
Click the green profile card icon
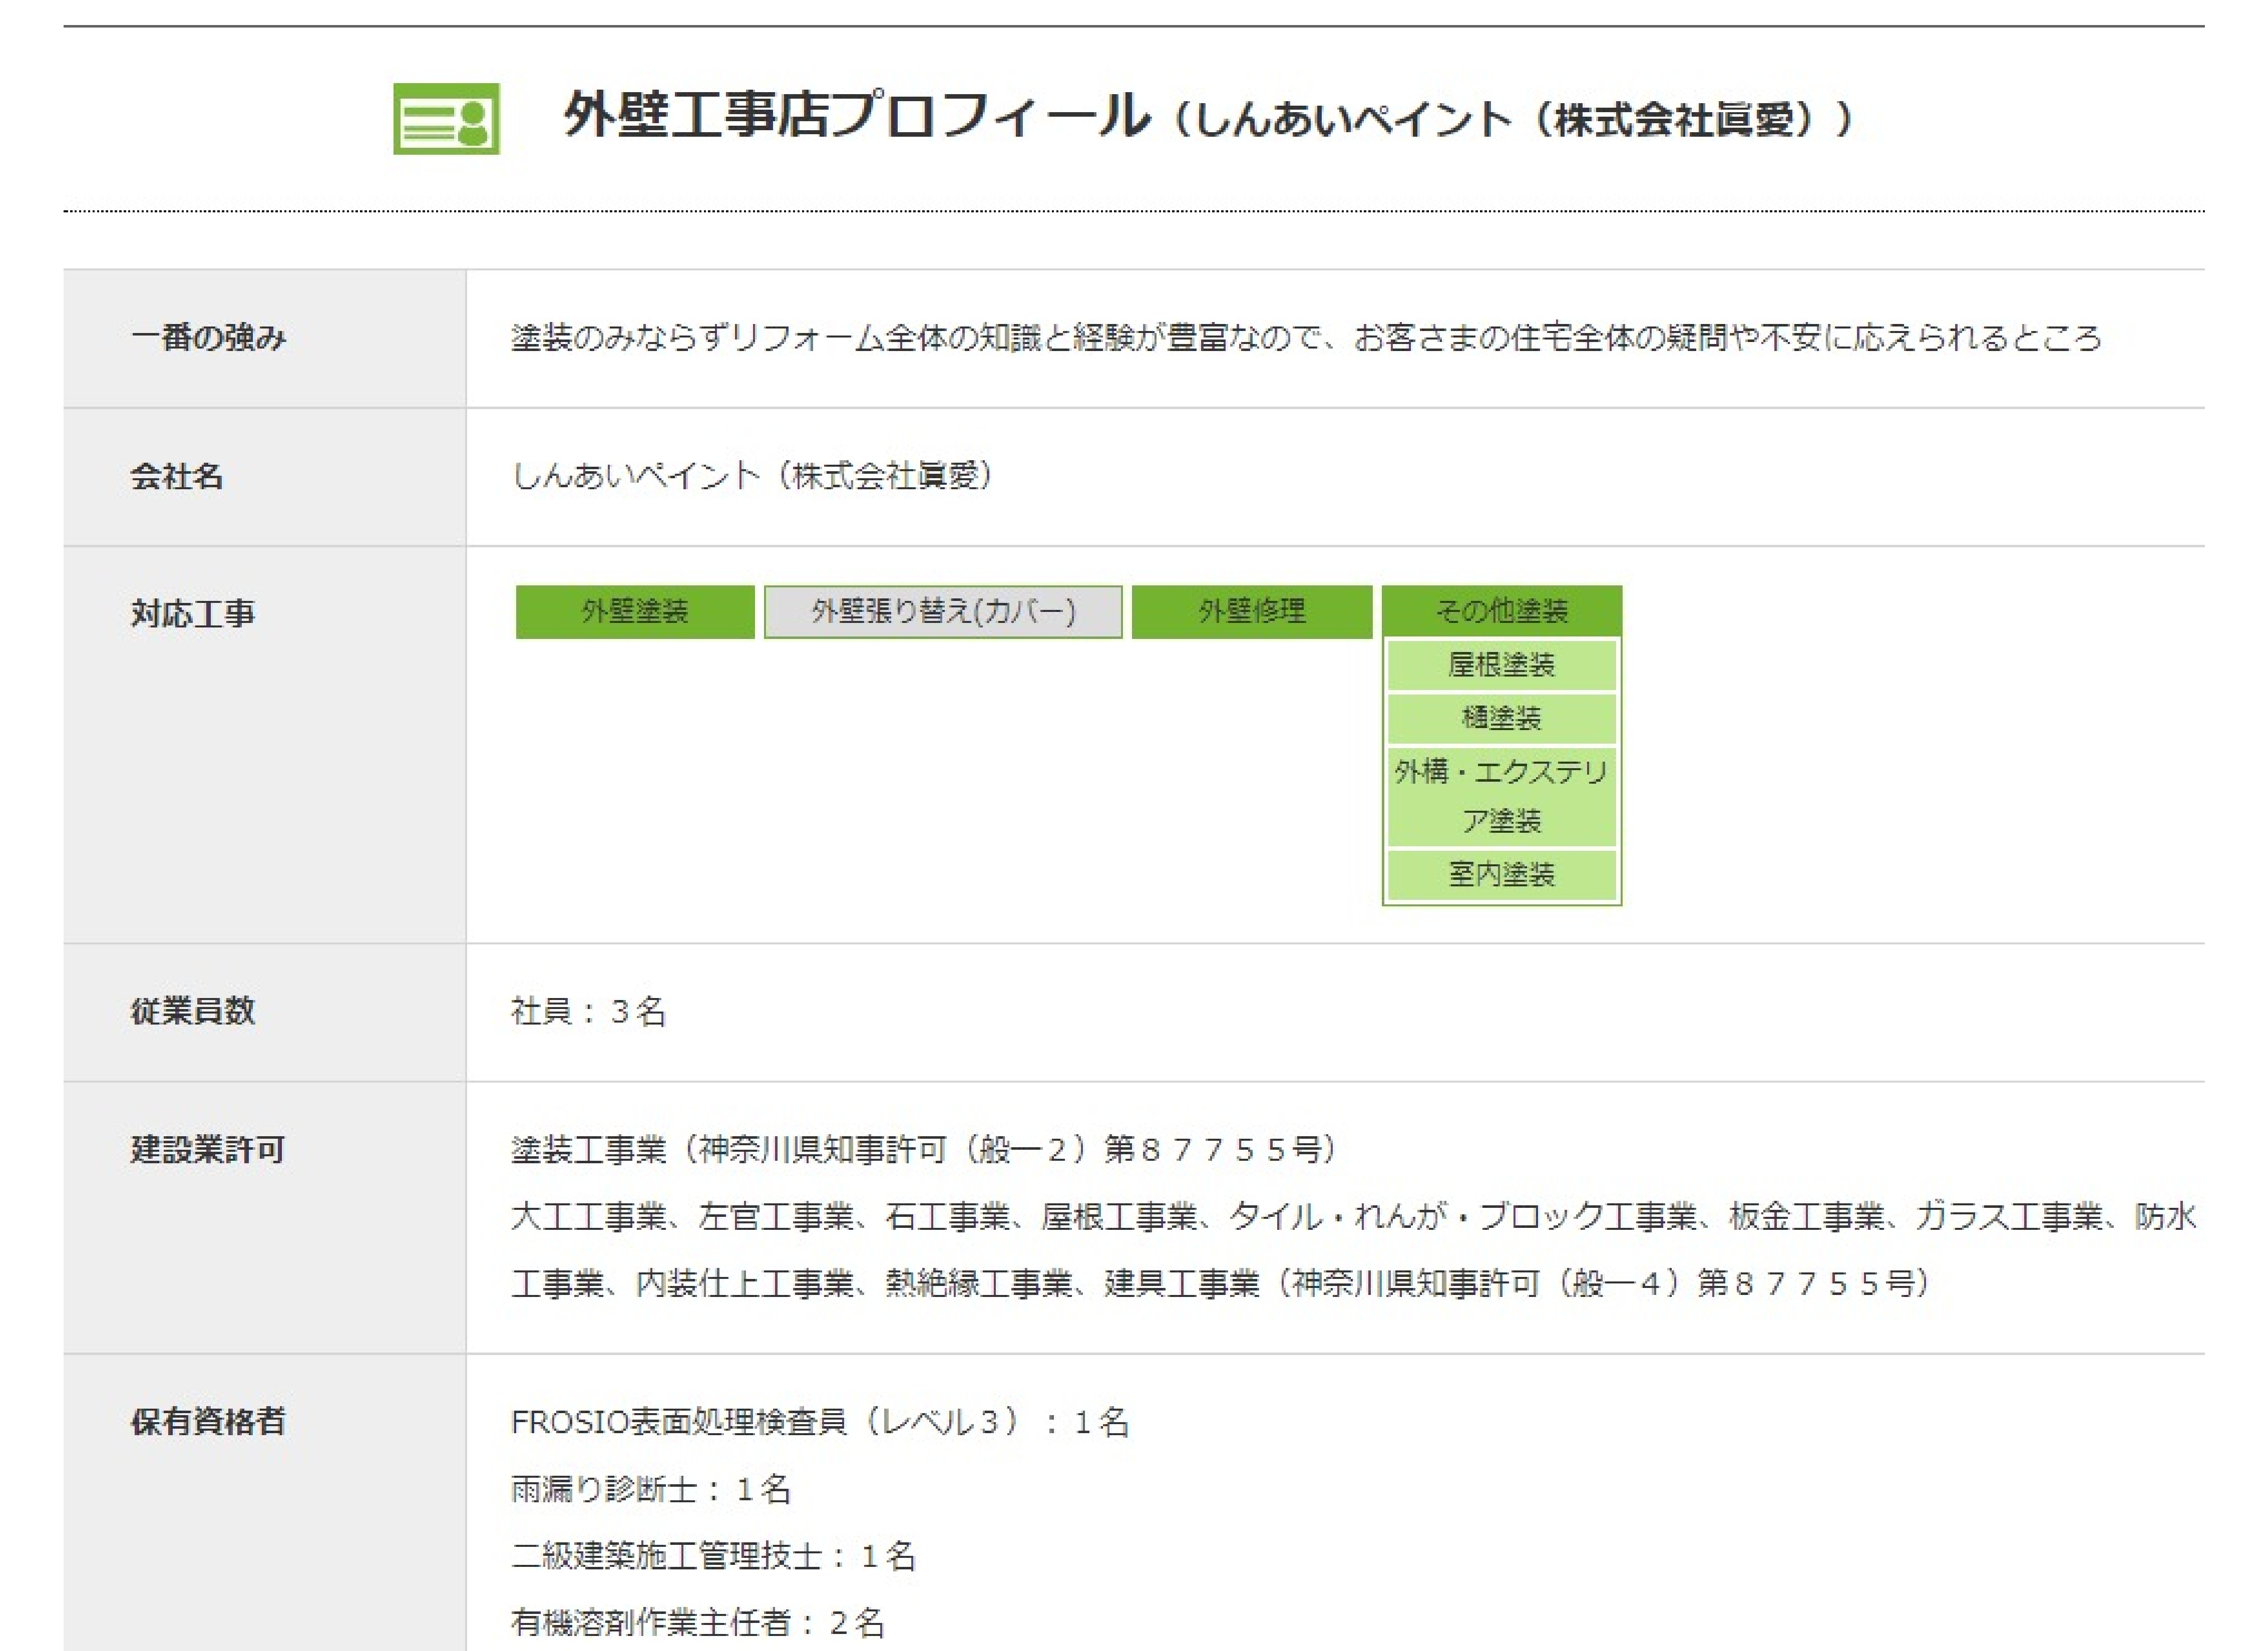[x=446, y=118]
